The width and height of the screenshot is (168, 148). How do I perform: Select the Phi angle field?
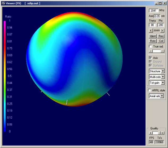coord(161,25)
